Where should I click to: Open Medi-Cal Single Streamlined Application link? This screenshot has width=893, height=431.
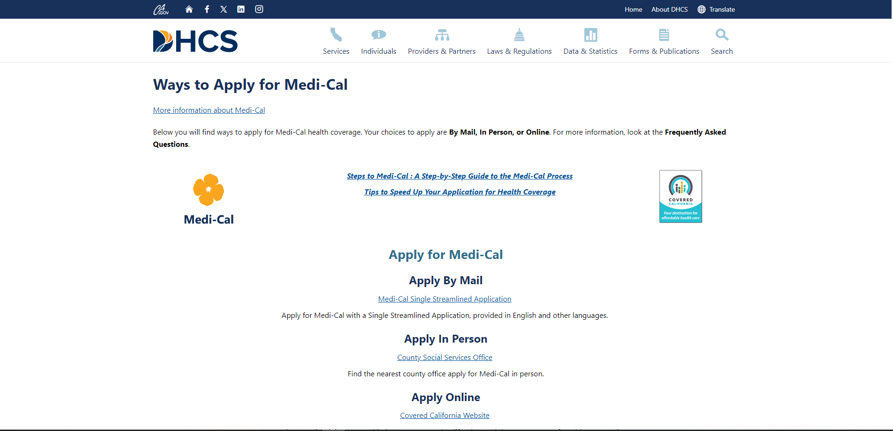coord(445,299)
